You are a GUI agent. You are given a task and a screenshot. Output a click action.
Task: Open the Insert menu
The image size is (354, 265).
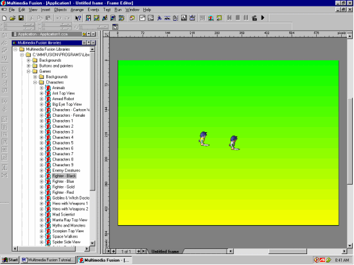(46, 10)
